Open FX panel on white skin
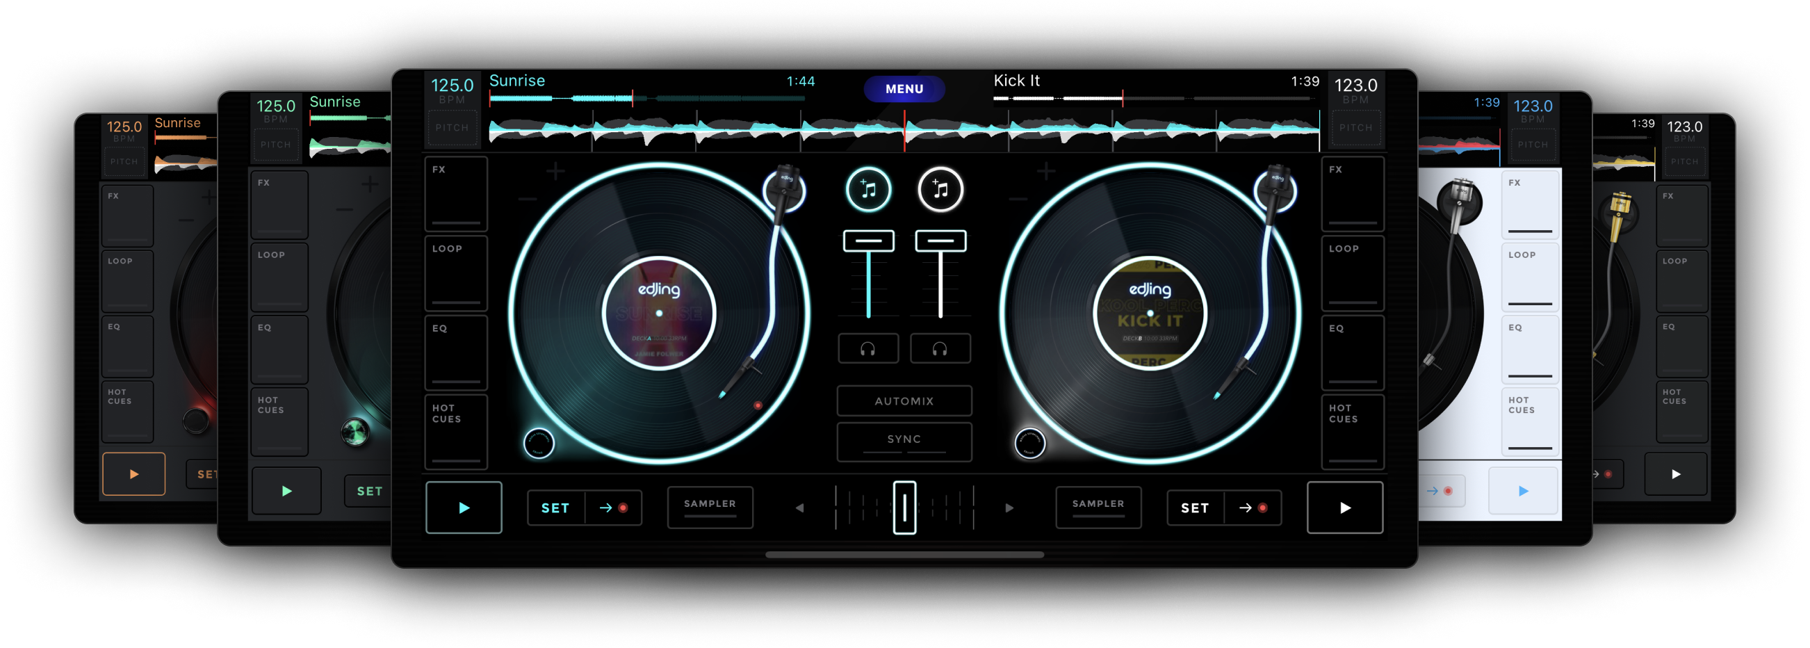This screenshot has height=648, width=1810. (1530, 205)
